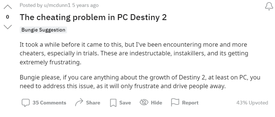Image resolution: width=275 pixels, height=117 pixels.
Task: Click the speech bubble comments icon
Action: [x=26, y=103]
